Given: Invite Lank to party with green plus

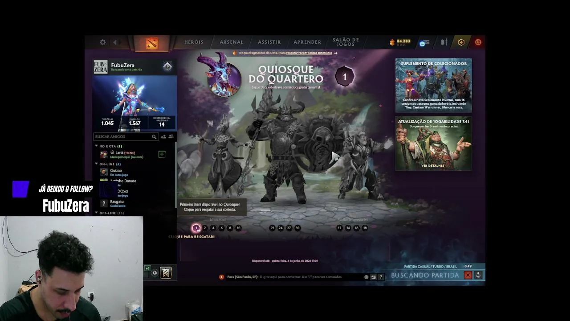Looking at the screenshot, I should [162, 154].
